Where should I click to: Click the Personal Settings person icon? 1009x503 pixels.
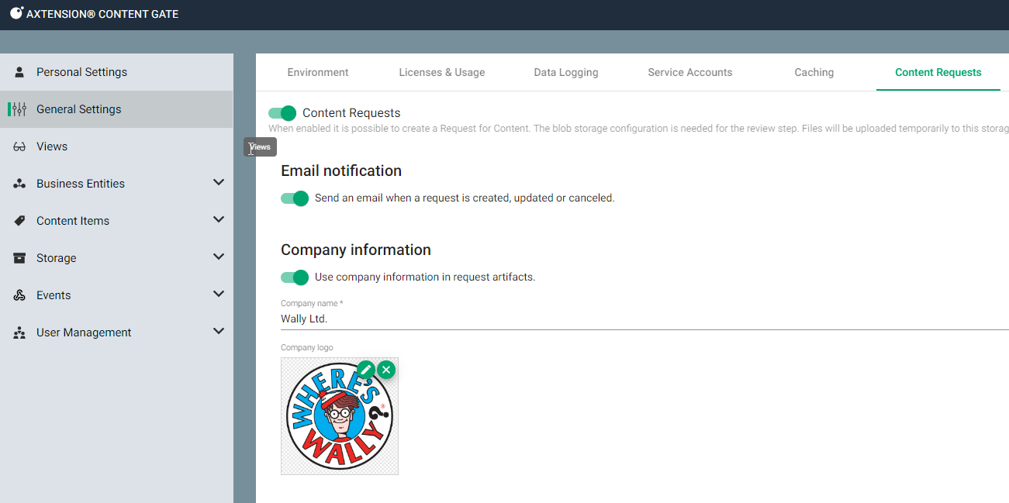coord(20,72)
